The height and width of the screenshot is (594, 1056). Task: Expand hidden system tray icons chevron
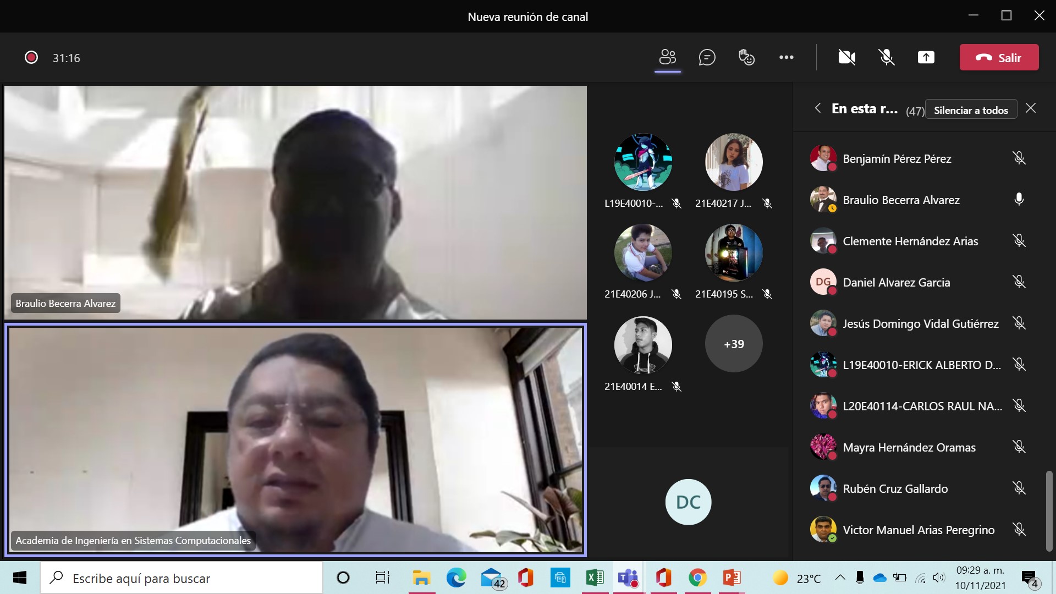click(x=840, y=577)
